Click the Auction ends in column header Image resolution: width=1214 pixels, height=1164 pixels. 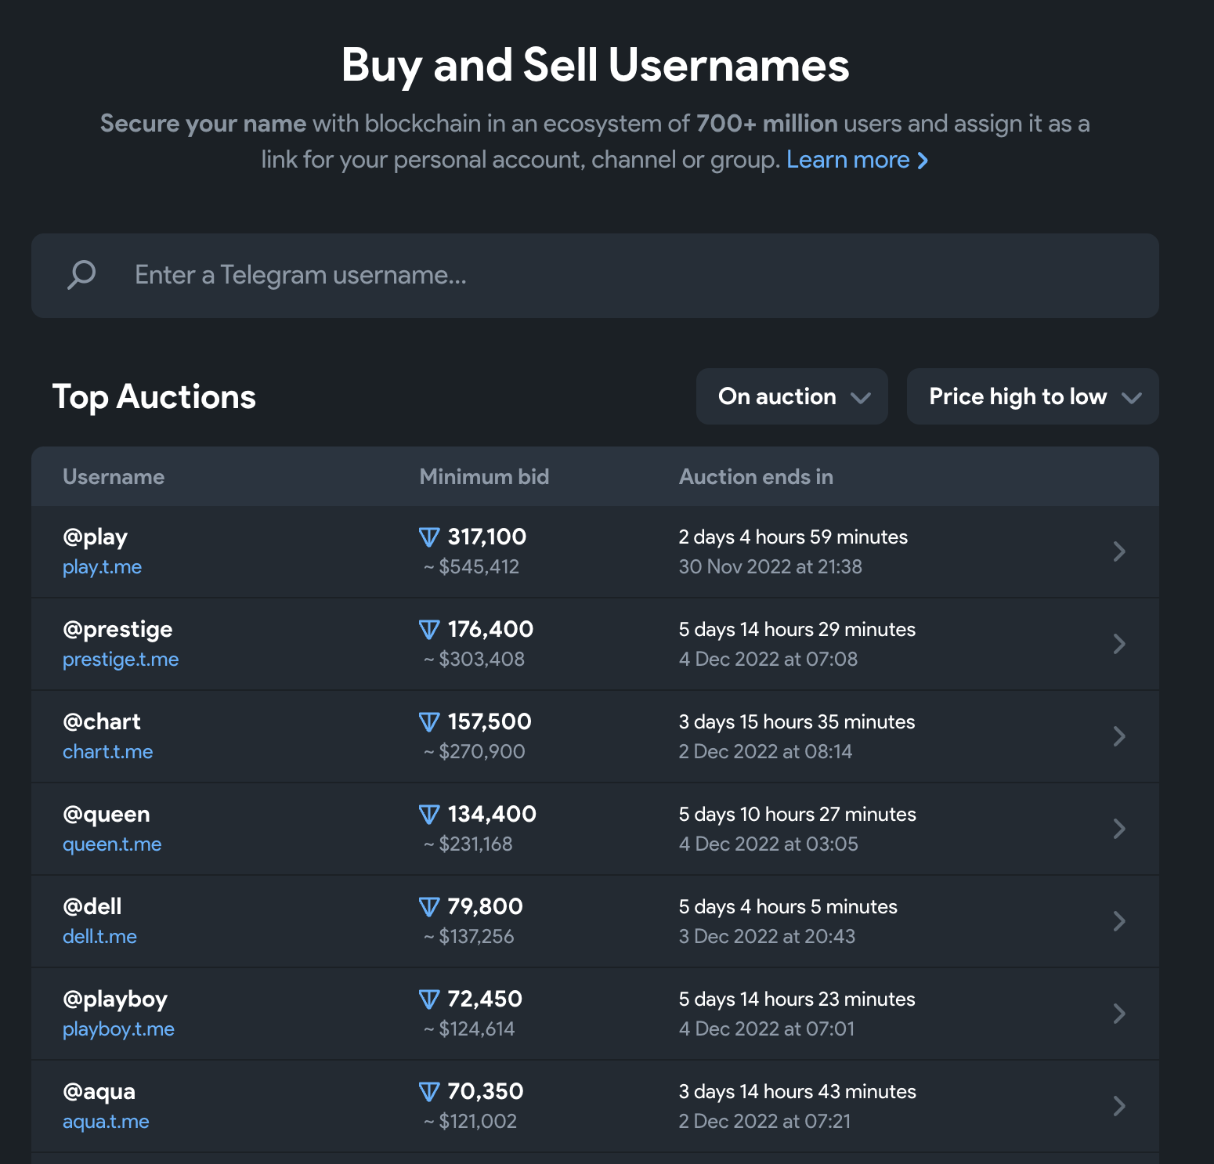click(756, 477)
